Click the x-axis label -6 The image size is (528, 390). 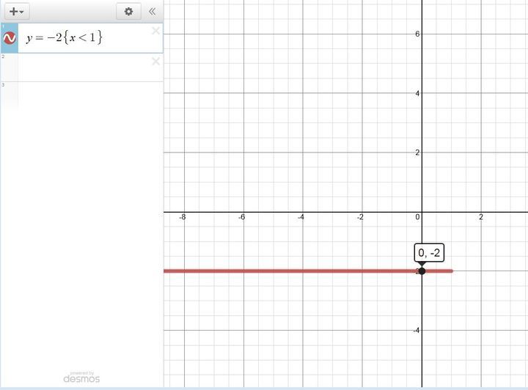241,218
